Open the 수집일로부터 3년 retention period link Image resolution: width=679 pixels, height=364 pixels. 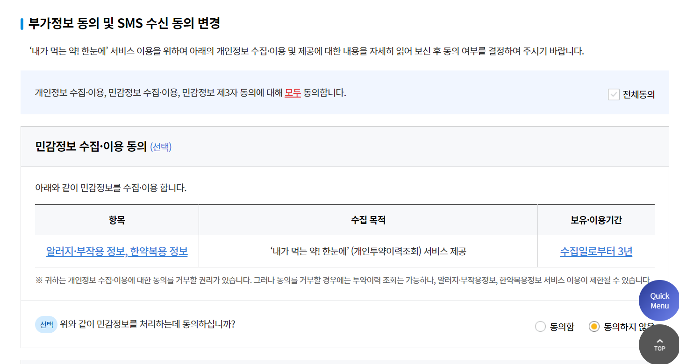coord(596,251)
